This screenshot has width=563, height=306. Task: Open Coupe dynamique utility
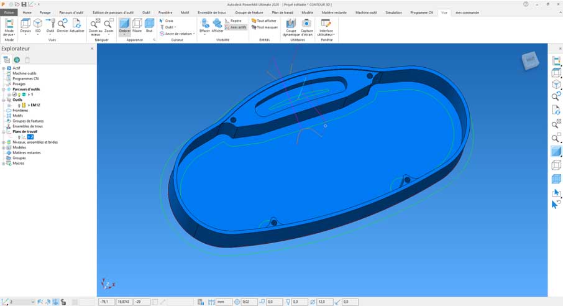click(x=291, y=25)
